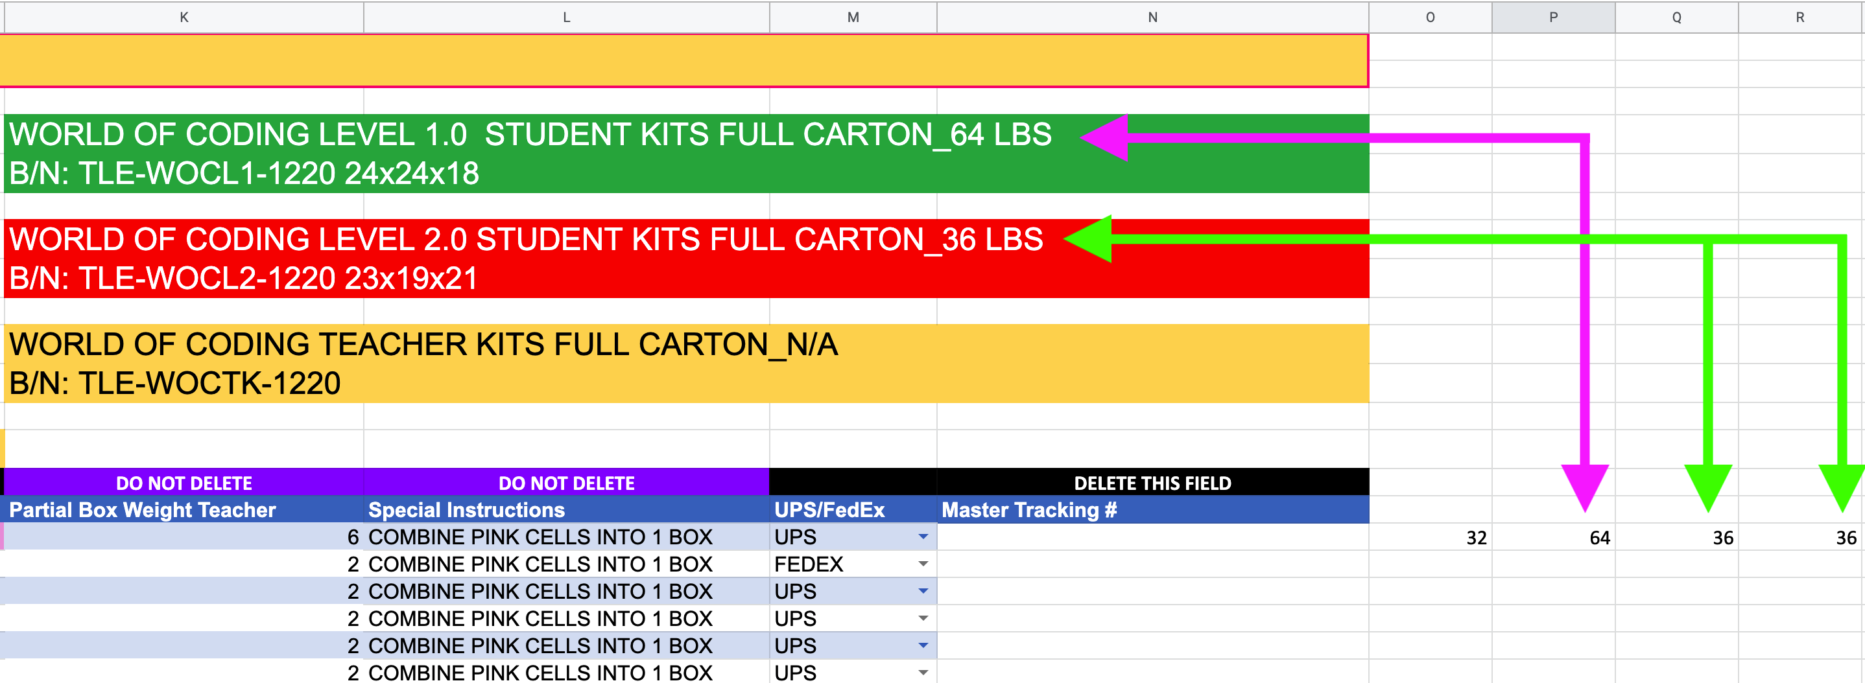Open the UPS dropdown in the first carrier row
Viewport: 1865px width, 683px height.
[923, 537]
